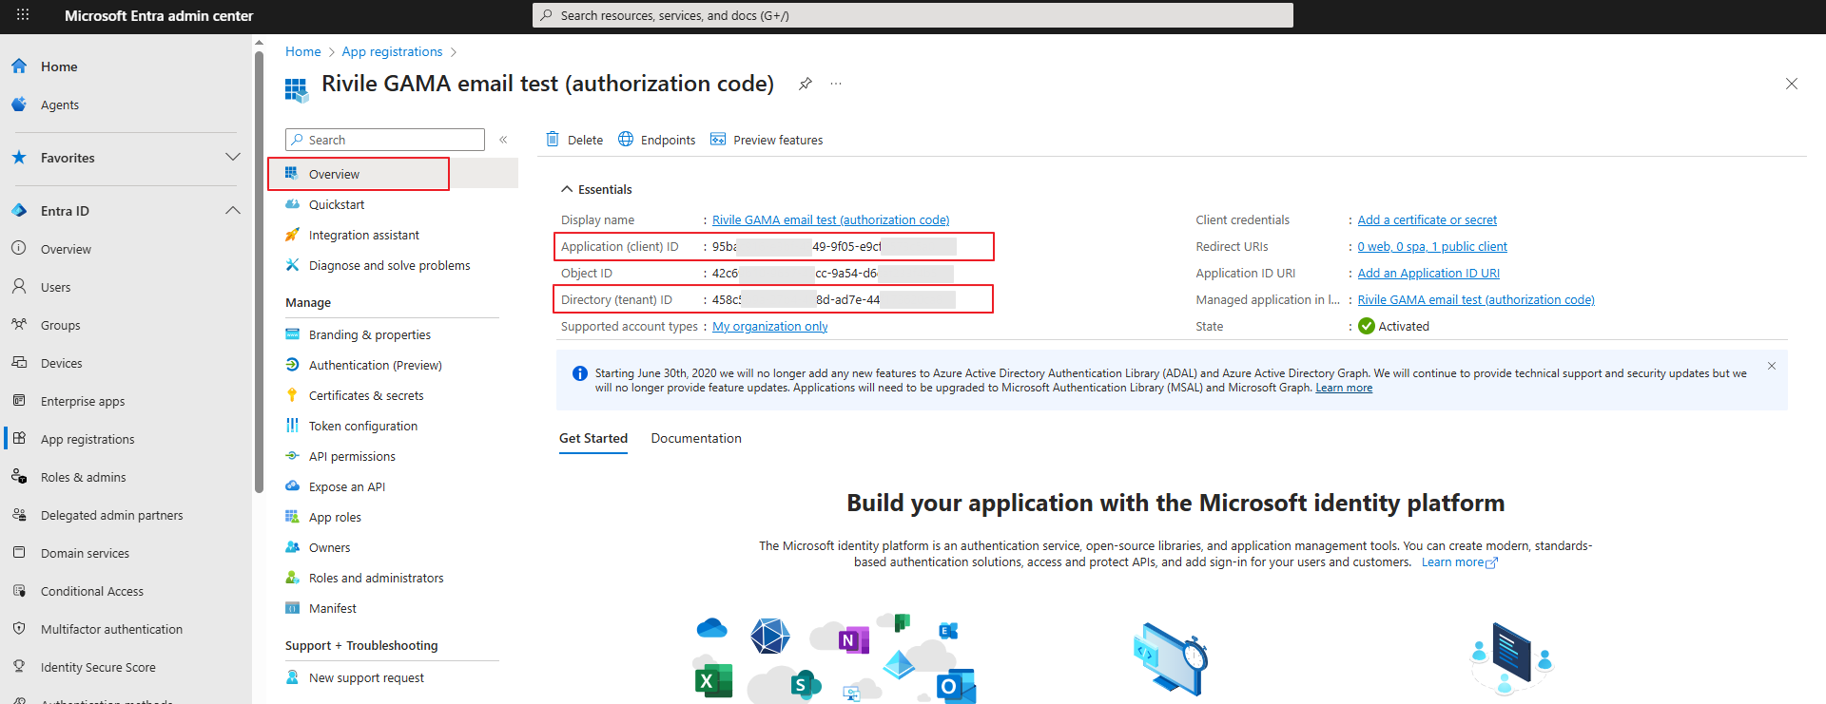This screenshot has width=1826, height=704.
Task: Switch to the Get Started tab
Action: [x=593, y=438]
